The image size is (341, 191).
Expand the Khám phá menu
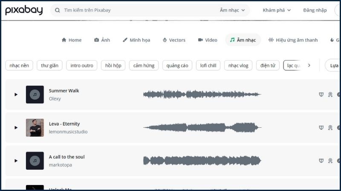[x=277, y=10]
